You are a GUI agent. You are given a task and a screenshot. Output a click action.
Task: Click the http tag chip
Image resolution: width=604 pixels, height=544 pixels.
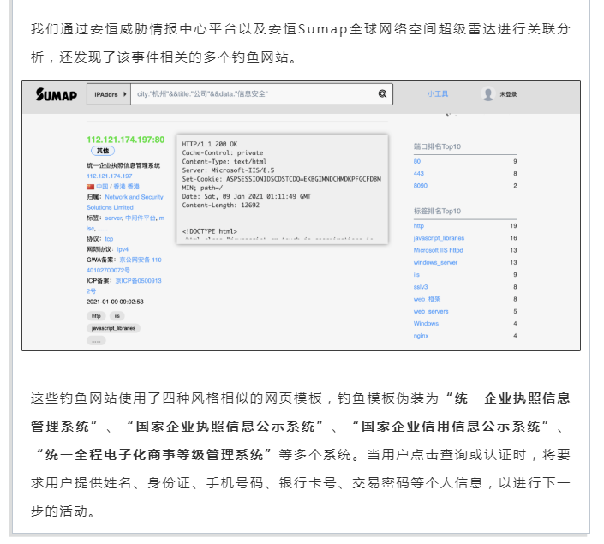click(x=96, y=316)
